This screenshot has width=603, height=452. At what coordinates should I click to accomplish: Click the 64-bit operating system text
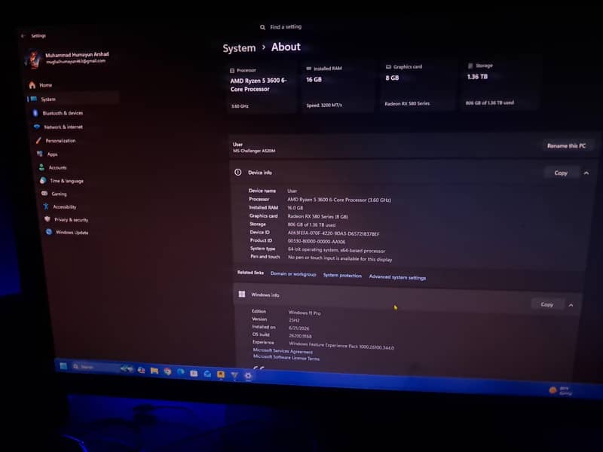pyautogui.click(x=336, y=250)
